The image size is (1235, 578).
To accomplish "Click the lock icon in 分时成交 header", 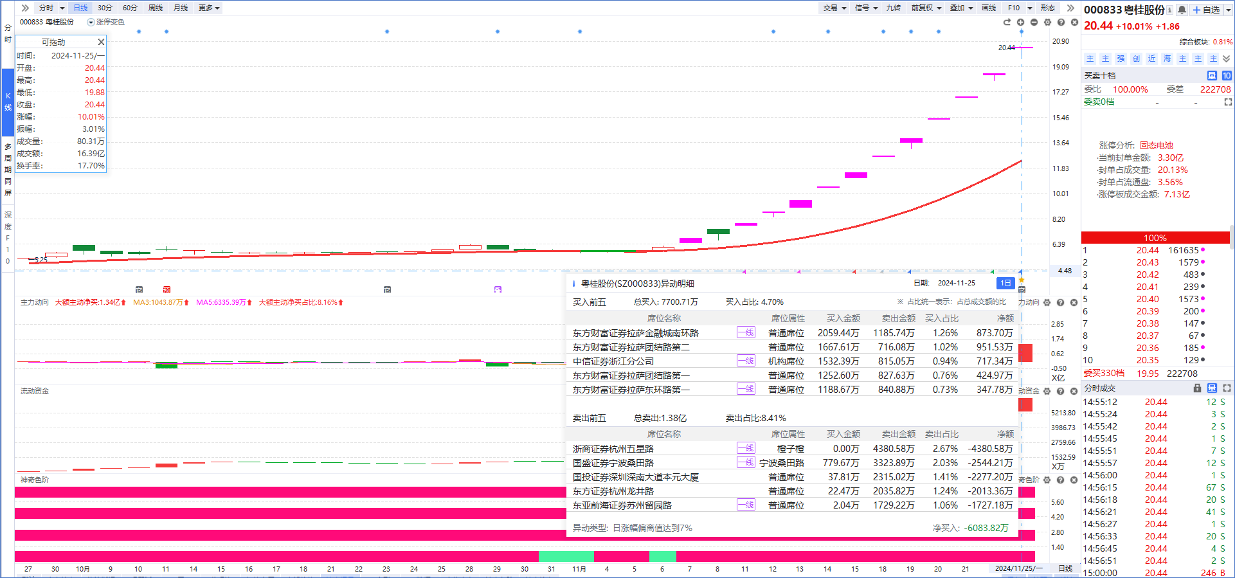I will tap(1197, 388).
